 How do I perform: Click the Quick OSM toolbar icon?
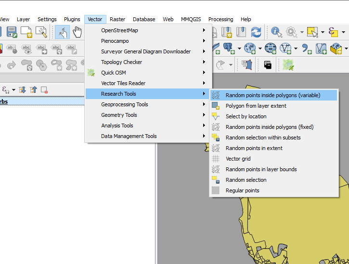pyautogui.click(x=288, y=65)
